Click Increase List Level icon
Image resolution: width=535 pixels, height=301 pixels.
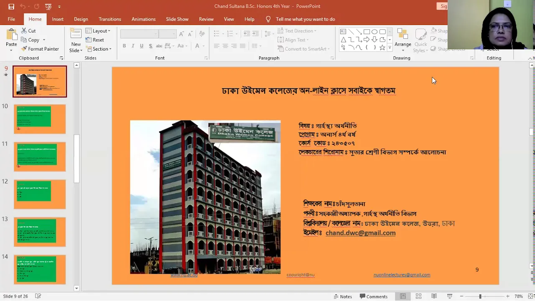[255, 34]
